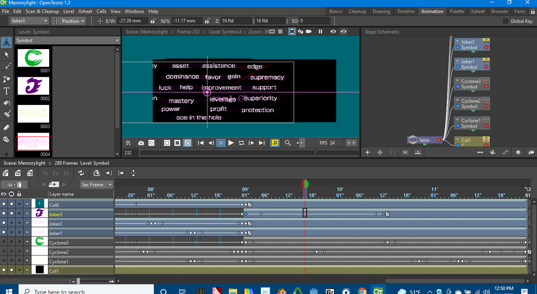Toggle the Global Key checkbox
Image resolution: width=537 pixels, height=294 pixels.
(x=506, y=21)
